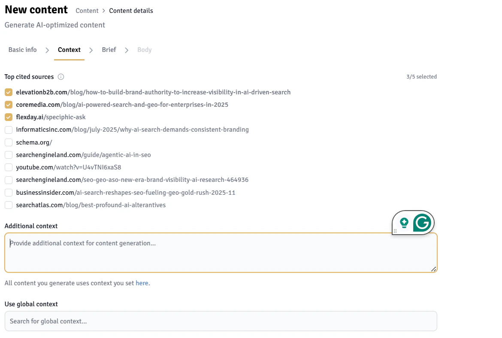Uncheck the elevationb2b.com source
Viewport: 502px width, 338px height.
9,92
